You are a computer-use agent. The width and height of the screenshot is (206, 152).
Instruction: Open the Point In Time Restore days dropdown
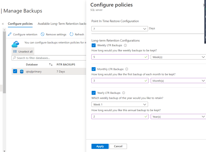click(120, 29)
